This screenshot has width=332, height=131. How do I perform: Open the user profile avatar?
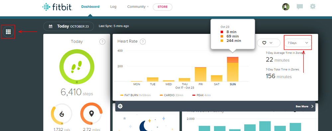point(285,7)
